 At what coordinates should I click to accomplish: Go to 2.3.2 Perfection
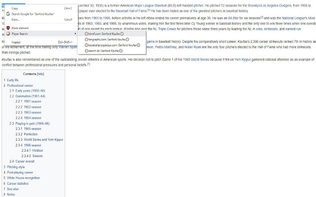27,134
